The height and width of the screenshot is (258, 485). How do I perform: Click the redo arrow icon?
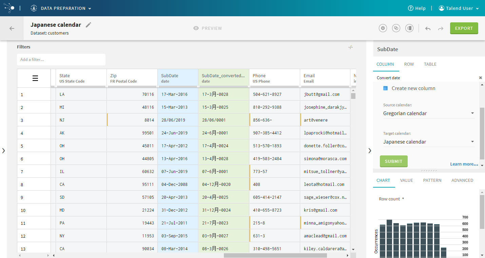(441, 28)
